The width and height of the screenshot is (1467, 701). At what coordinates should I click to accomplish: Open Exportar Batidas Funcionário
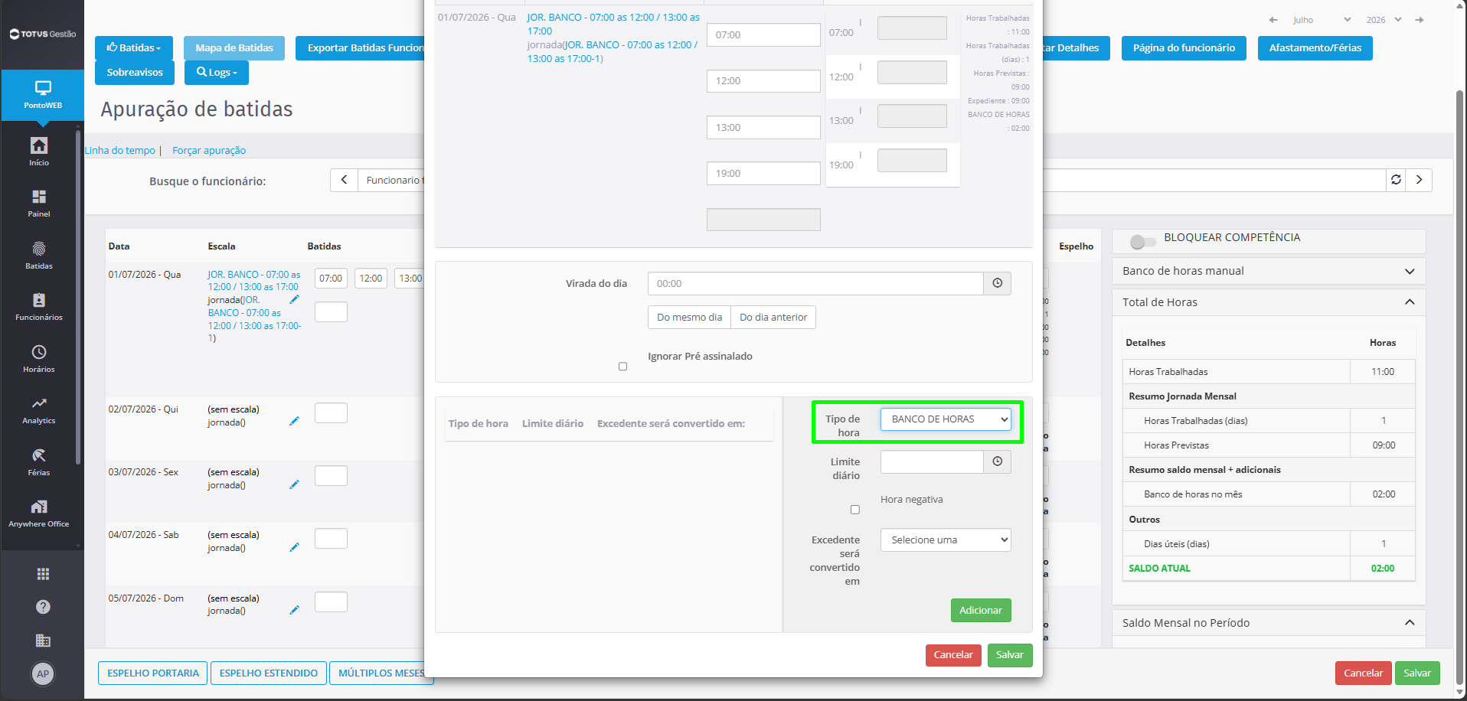361,48
